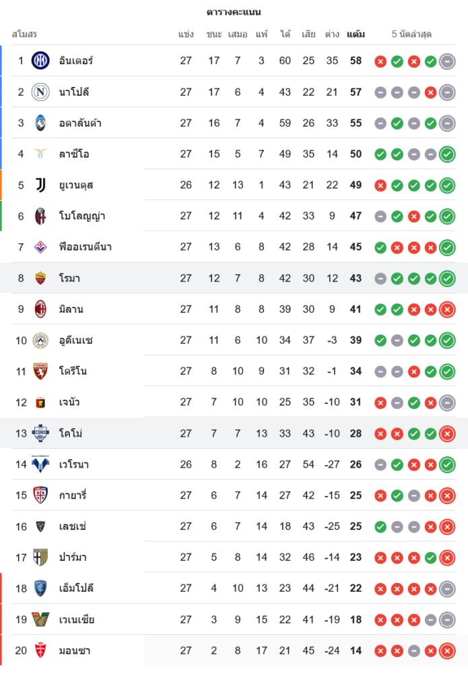Click the Roma club crest icon
468x674 pixels.
click(x=40, y=278)
